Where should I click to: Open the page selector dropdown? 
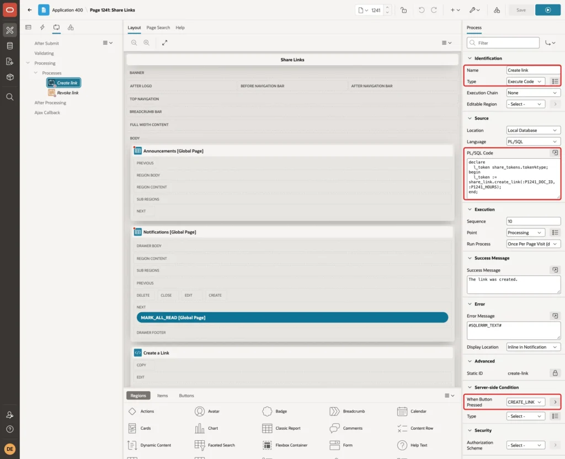[x=363, y=10]
